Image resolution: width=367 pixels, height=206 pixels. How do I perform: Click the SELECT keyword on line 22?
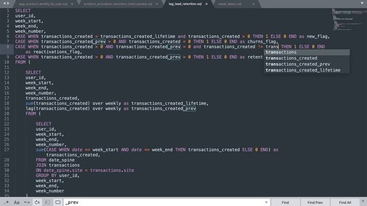(x=44, y=124)
